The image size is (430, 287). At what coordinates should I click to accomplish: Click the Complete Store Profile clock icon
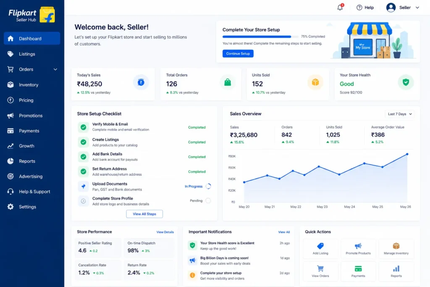click(x=84, y=201)
